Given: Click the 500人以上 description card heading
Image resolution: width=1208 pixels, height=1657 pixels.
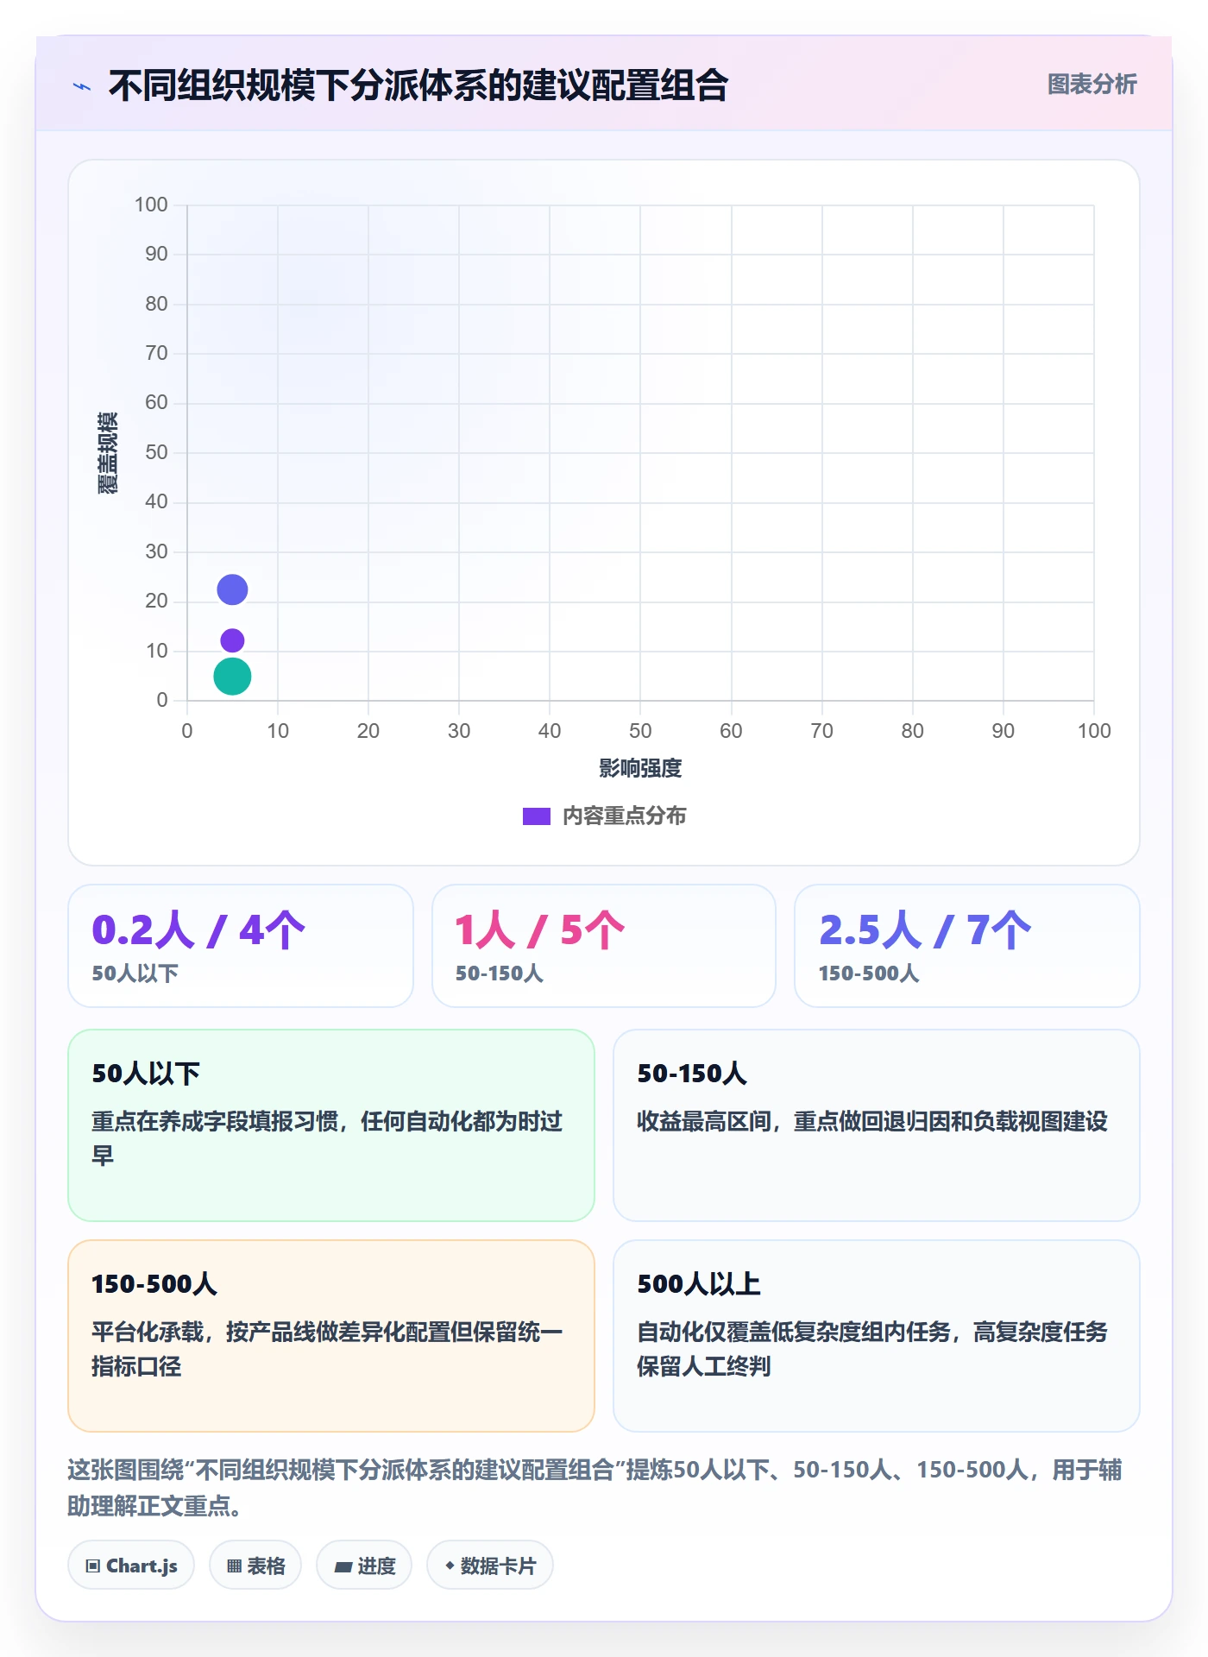Looking at the screenshot, I should 699,1284.
